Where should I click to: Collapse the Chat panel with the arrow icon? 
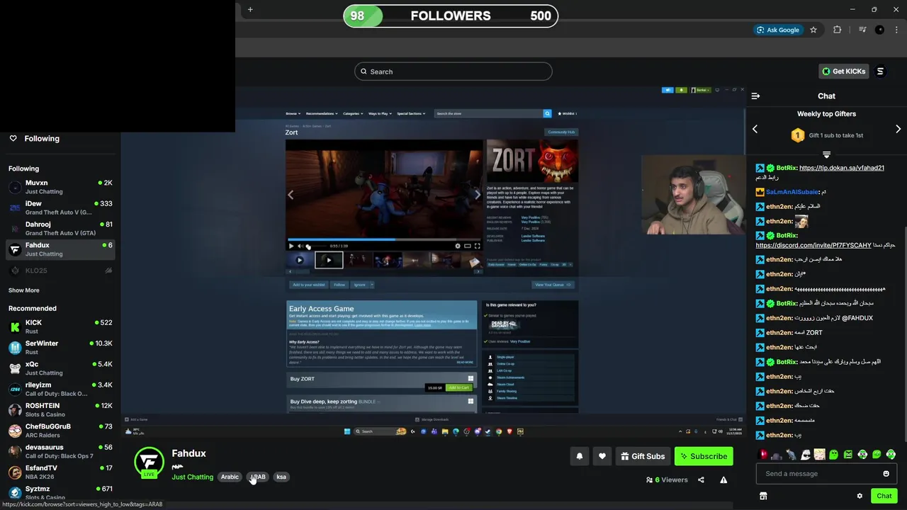click(755, 96)
